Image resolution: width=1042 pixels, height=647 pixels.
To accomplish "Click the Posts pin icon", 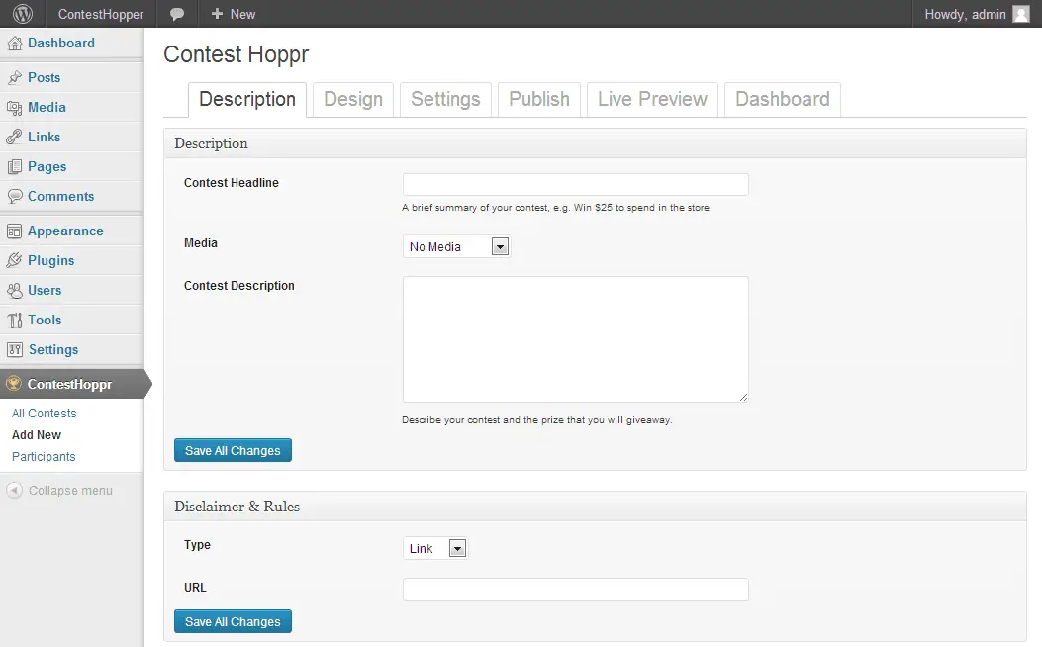I will tap(15, 78).
